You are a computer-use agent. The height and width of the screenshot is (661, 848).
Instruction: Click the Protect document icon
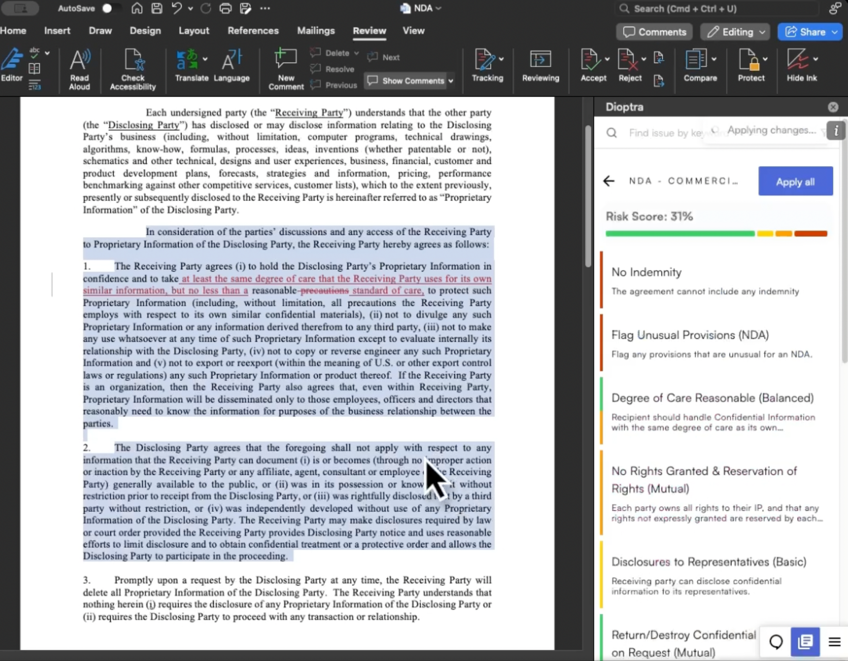(x=751, y=66)
